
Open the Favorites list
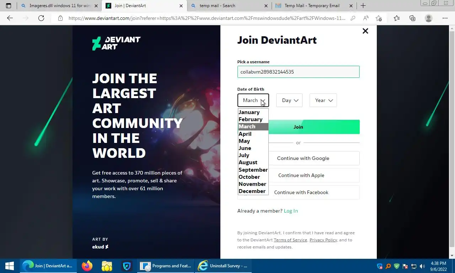tap(397, 18)
